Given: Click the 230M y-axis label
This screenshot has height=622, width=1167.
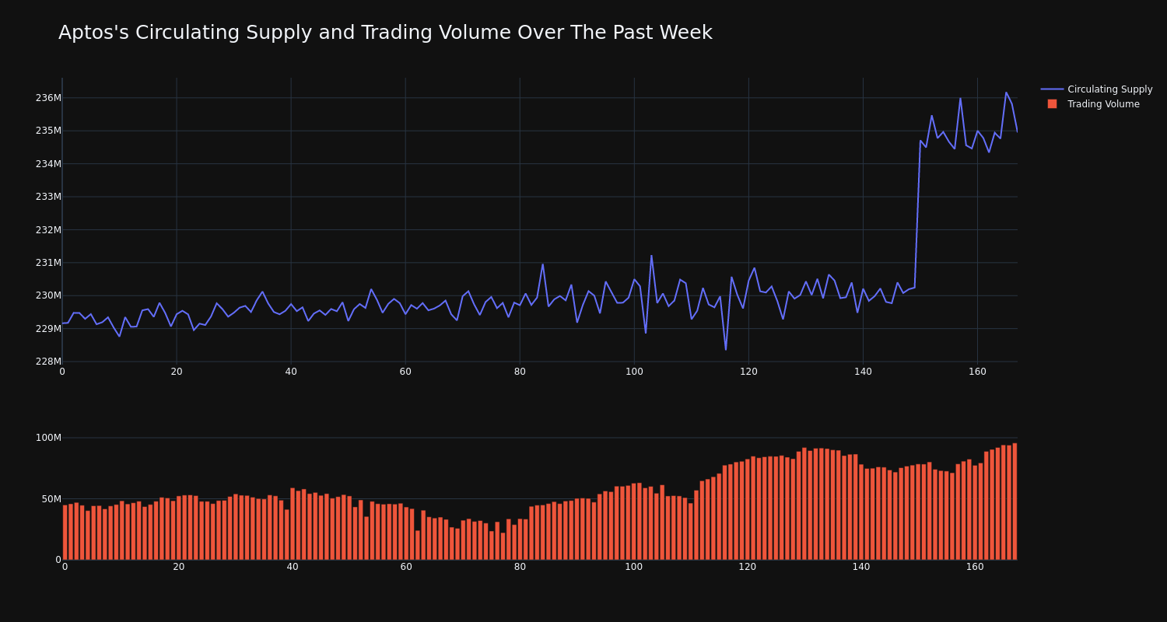Looking at the screenshot, I should click(x=48, y=295).
